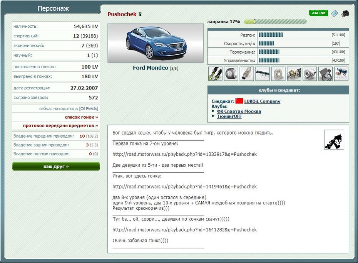
Task: Open the exhaust muffler part icon
Action: coord(247,74)
